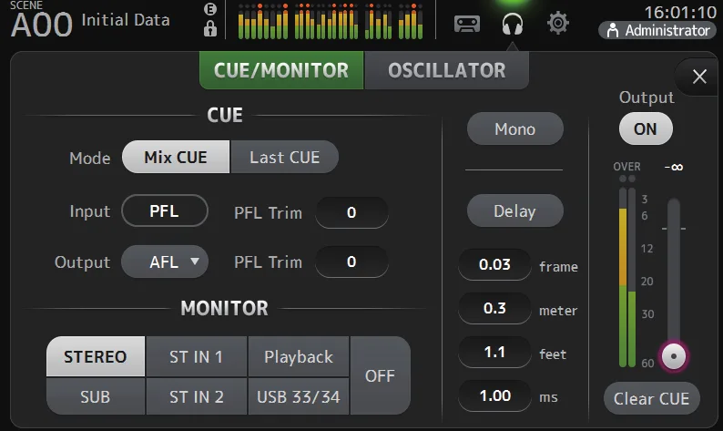Toggle monitor Output ON button
Screen dimensions: 723x431
646,128
